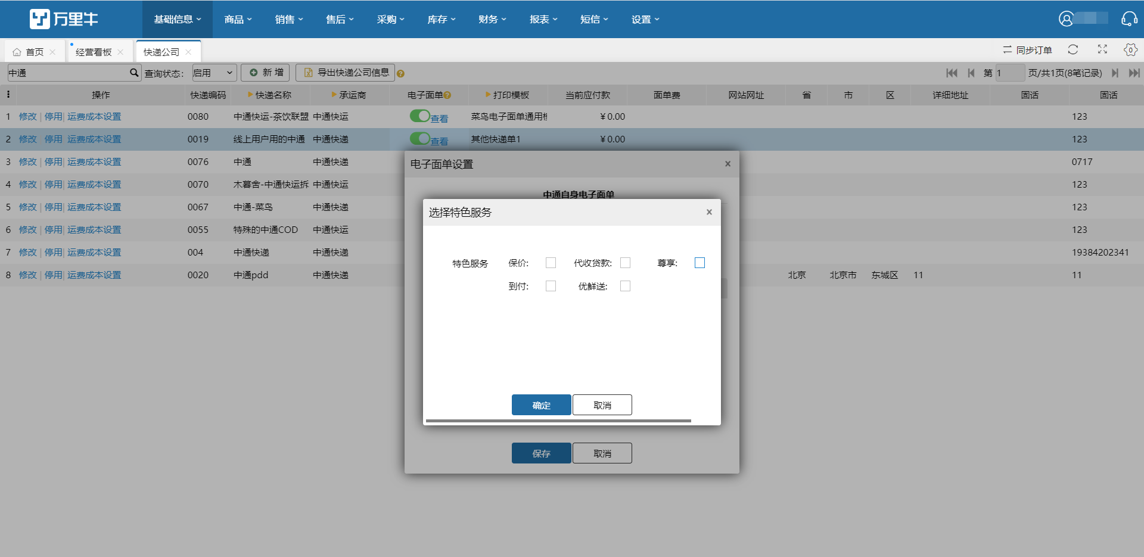Open the user account avatar icon
This screenshot has height=557, width=1144.
coord(1066,19)
